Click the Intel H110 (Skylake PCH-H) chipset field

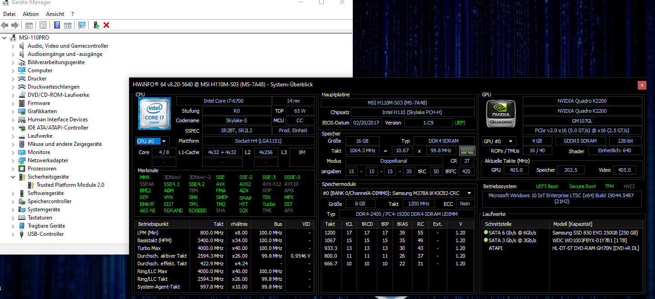[412, 112]
